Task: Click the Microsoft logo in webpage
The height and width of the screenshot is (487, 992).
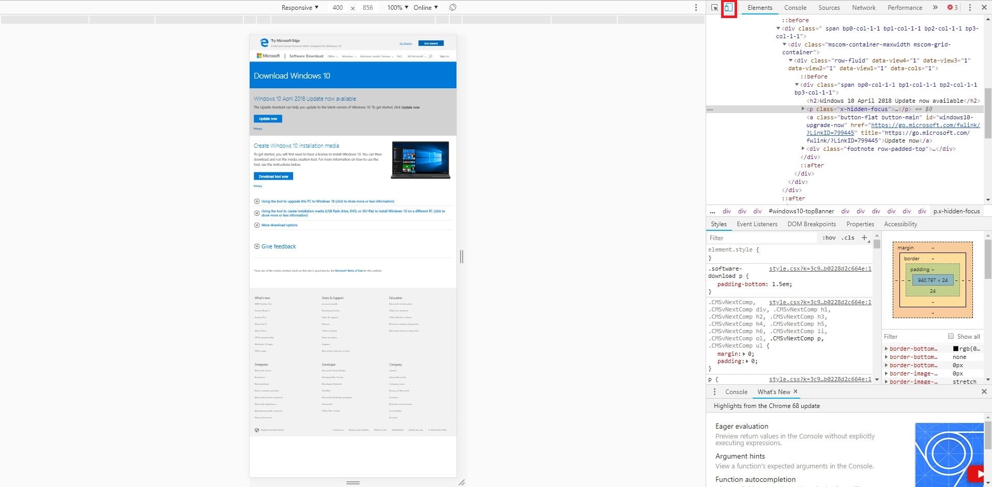Action: (268, 56)
